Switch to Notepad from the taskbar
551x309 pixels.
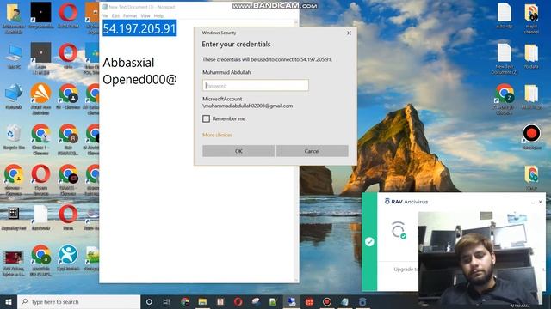344,301
